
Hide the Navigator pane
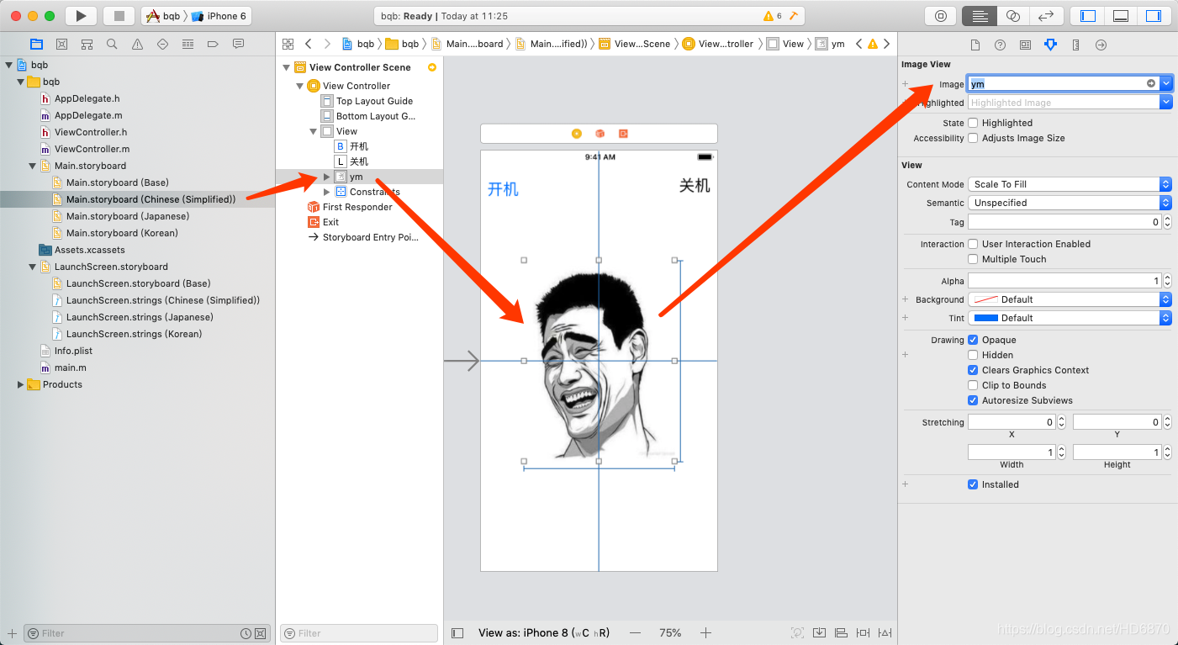click(1088, 15)
